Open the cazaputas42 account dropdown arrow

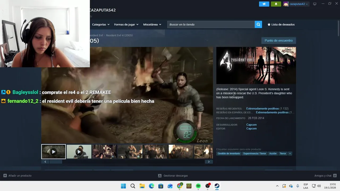(307, 4)
